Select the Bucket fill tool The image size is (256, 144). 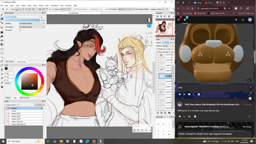click(2, 40)
